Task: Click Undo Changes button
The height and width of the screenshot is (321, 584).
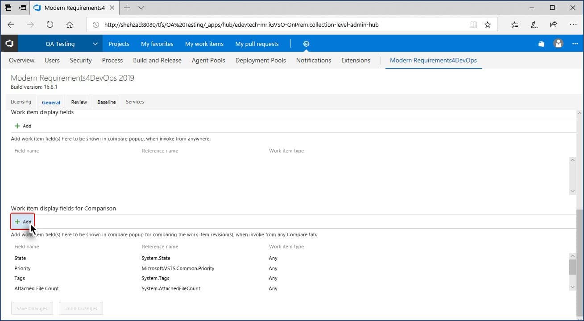Action: click(x=81, y=309)
